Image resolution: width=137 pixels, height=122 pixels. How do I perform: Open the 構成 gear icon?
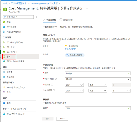[x=4, y=103]
